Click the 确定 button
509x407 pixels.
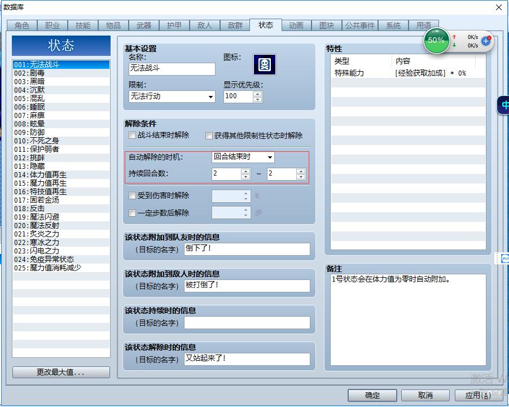click(x=372, y=395)
